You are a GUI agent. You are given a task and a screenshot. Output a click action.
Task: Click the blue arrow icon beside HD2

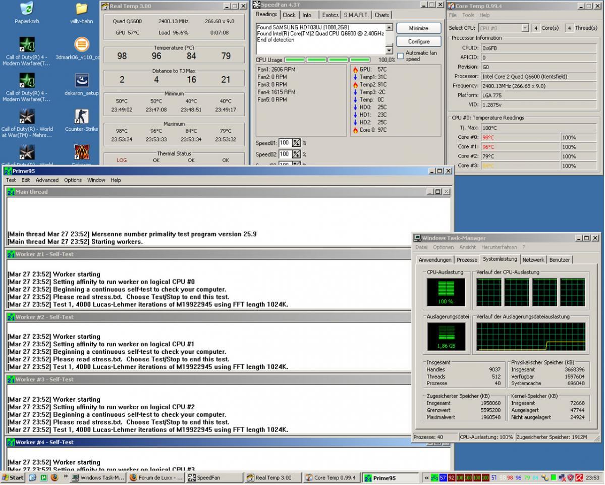tap(355, 122)
